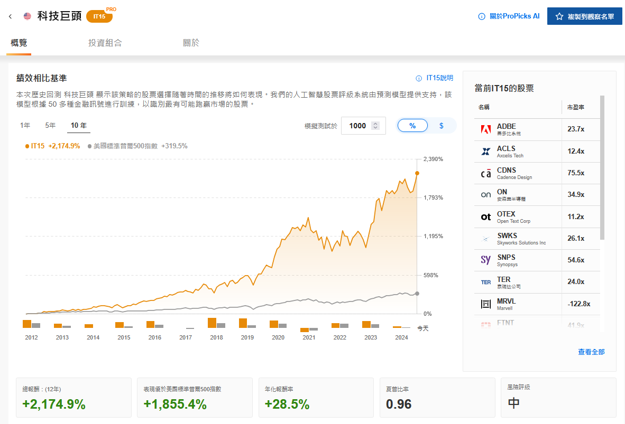Viewport: 625px width, 424px height.
Task: Click the ADBE ticker name
Action: coord(506,126)
